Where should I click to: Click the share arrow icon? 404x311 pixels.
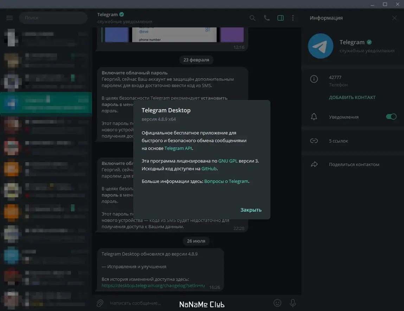[x=314, y=164]
